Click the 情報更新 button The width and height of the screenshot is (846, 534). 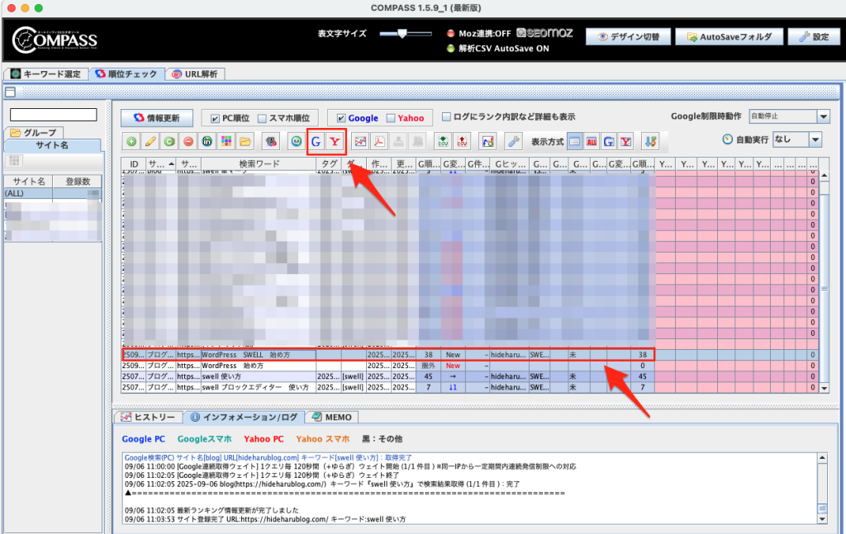coord(156,118)
